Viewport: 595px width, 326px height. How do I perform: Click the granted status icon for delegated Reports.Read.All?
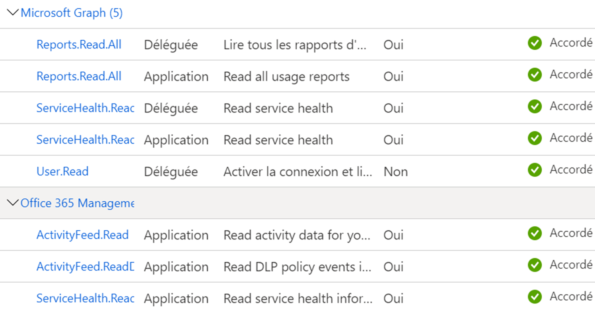(x=535, y=43)
